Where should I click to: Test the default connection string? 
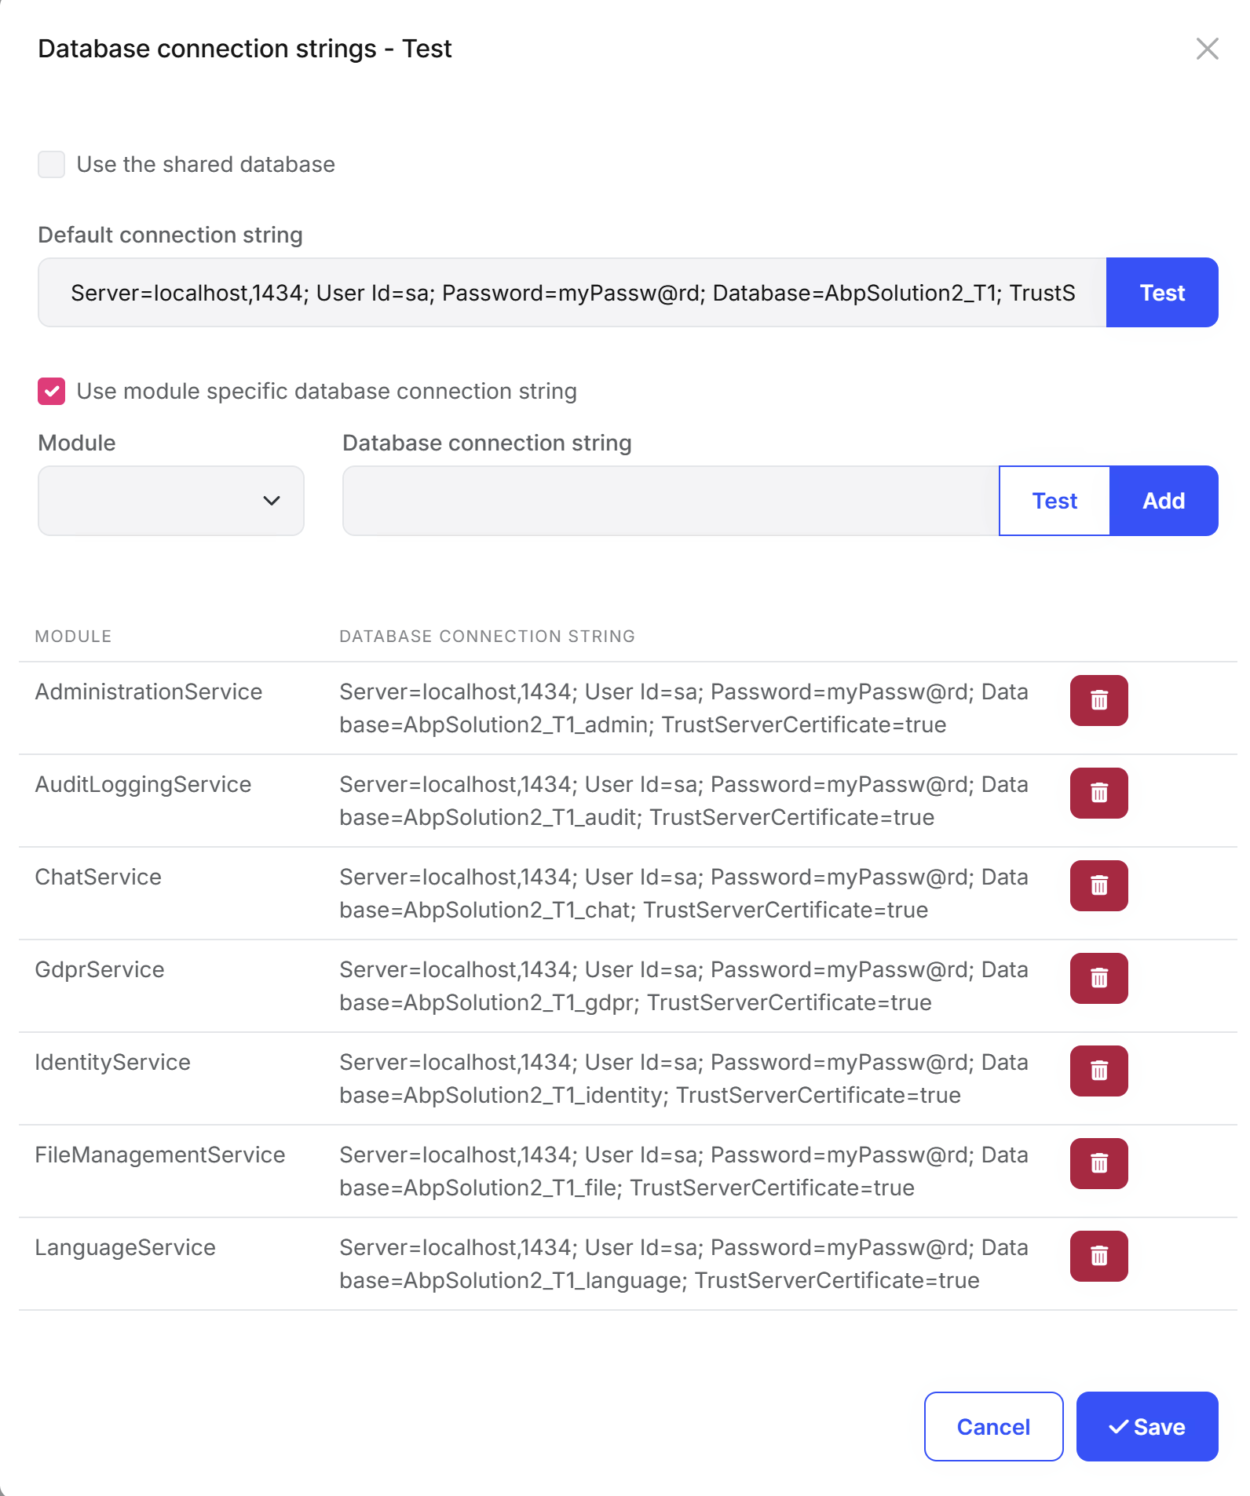[x=1162, y=293]
